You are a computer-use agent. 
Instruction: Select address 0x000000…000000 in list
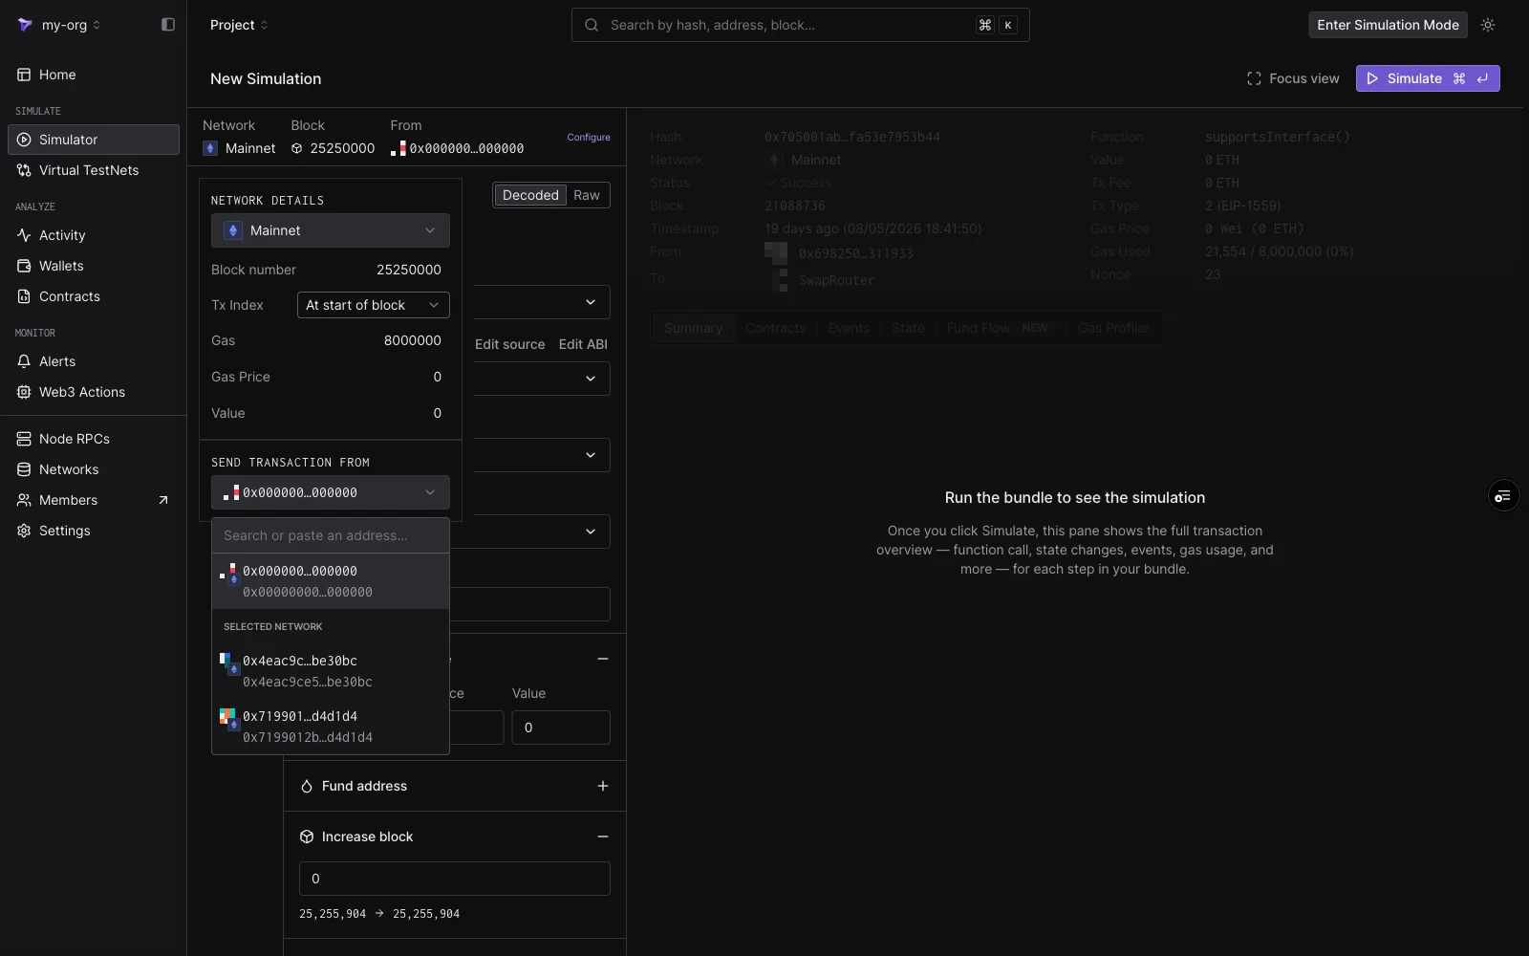click(x=331, y=581)
